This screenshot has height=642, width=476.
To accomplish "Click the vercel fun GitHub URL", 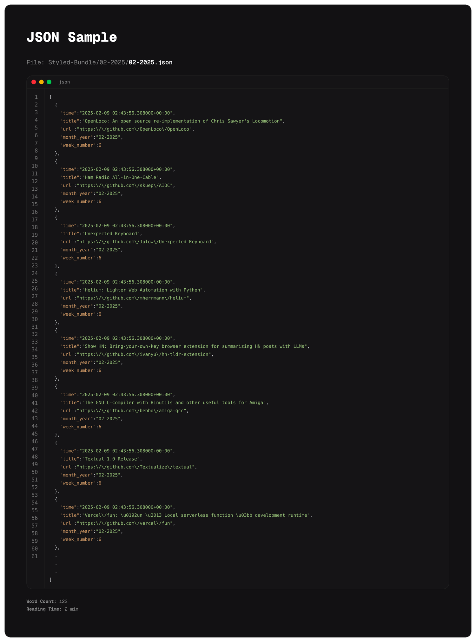I will point(126,523).
